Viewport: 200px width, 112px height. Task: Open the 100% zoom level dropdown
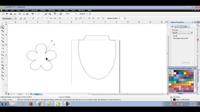click(x=76, y=14)
